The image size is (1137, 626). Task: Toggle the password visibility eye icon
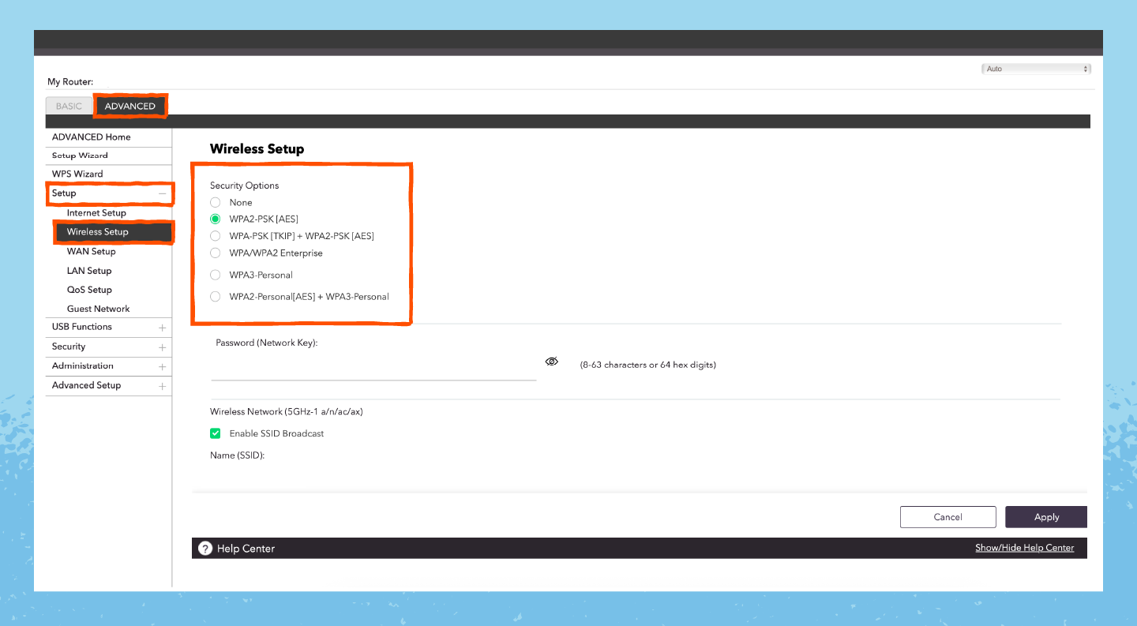(551, 362)
